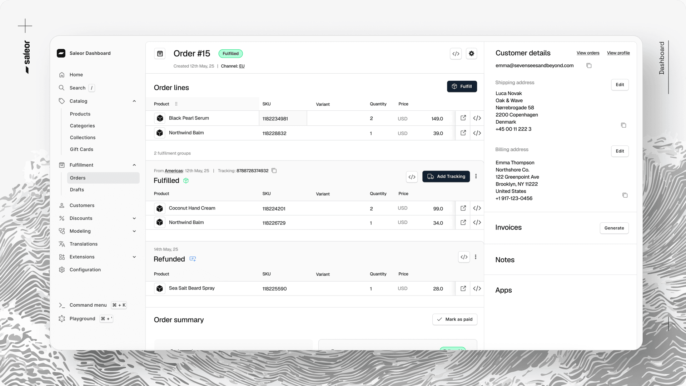Go to Customers in sidebar

[82, 206]
